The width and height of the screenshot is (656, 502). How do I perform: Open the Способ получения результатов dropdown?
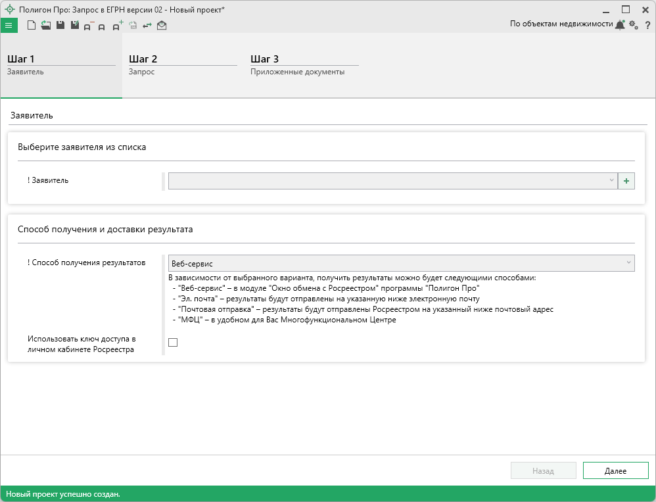click(401, 263)
